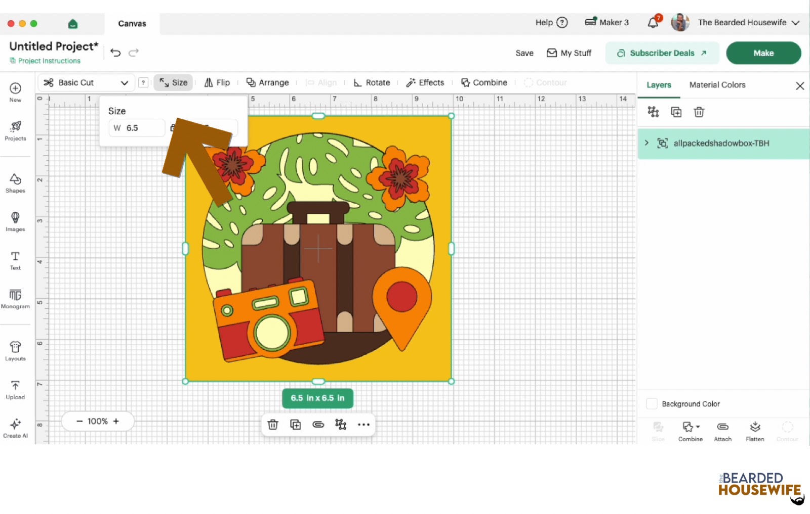The width and height of the screenshot is (810, 514).
Task: Click Flatten at bottom of Layers panel
Action: tap(755, 432)
